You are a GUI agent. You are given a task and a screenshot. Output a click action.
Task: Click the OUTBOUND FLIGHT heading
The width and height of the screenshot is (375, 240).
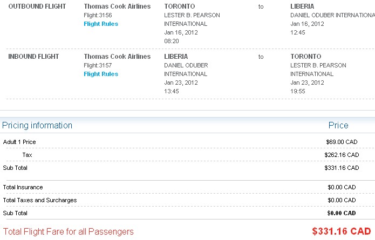[37, 6]
